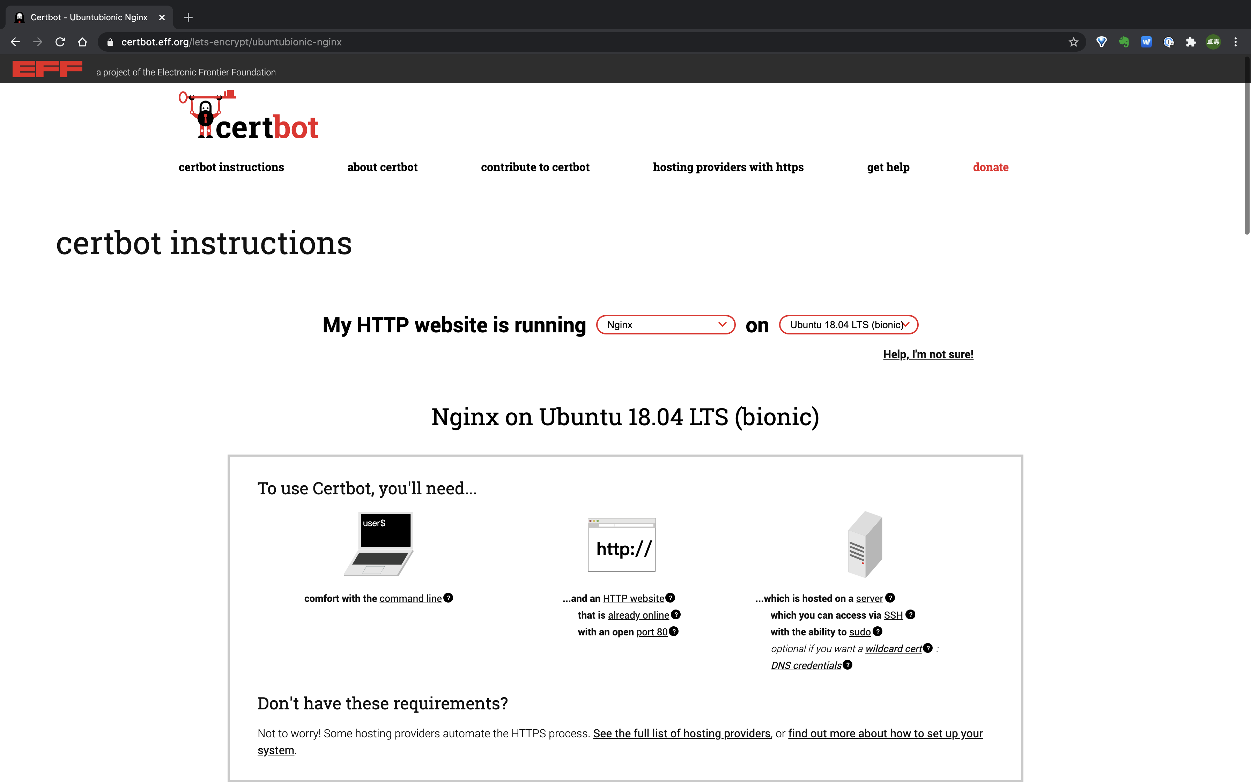Image resolution: width=1251 pixels, height=782 pixels.
Task: Click Don't have these requirements? heading
Action: (383, 703)
